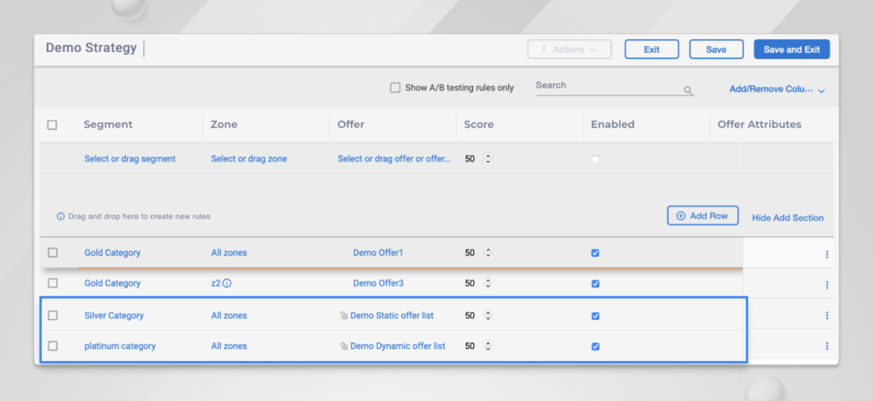Viewport: 873px width, 401px height.
Task: Sort by the Score column header
Action: [x=478, y=125]
